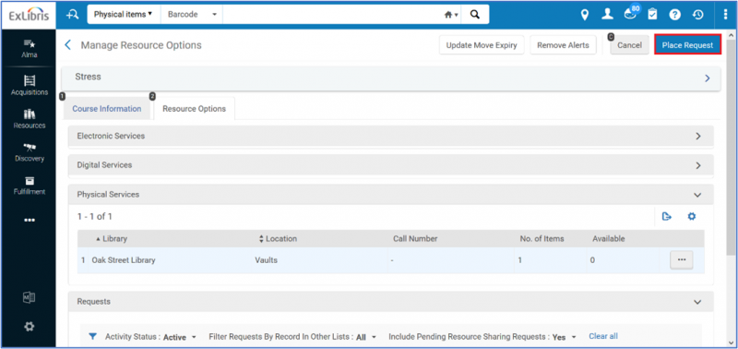Open the Fulfillment sidebar icon

(x=30, y=180)
